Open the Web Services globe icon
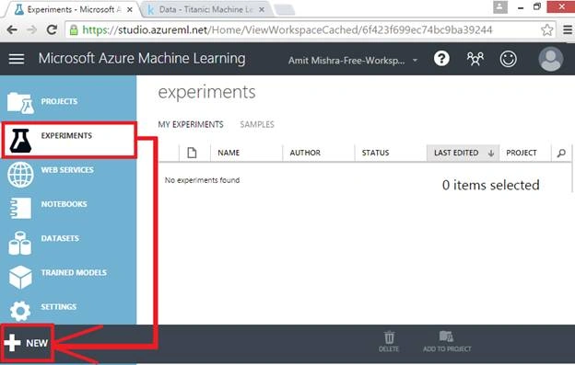Image resolution: width=575 pixels, height=365 pixels. point(20,175)
